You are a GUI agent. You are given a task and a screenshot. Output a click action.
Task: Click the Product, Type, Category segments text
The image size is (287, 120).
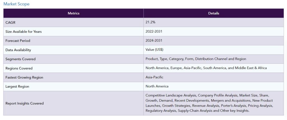[x=196, y=59]
